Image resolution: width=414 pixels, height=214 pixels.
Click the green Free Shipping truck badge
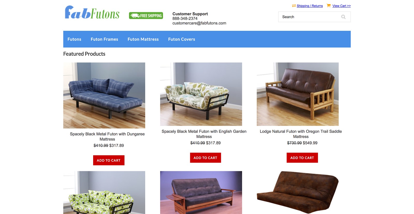(x=146, y=16)
